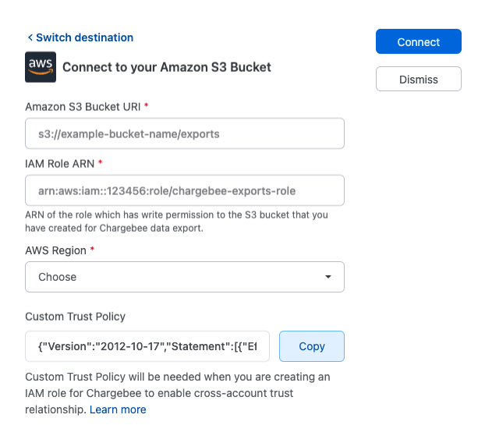Click the Custom Trust Policy label
The width and height of the screenshot is (478, 443).
tap(75, 317)
